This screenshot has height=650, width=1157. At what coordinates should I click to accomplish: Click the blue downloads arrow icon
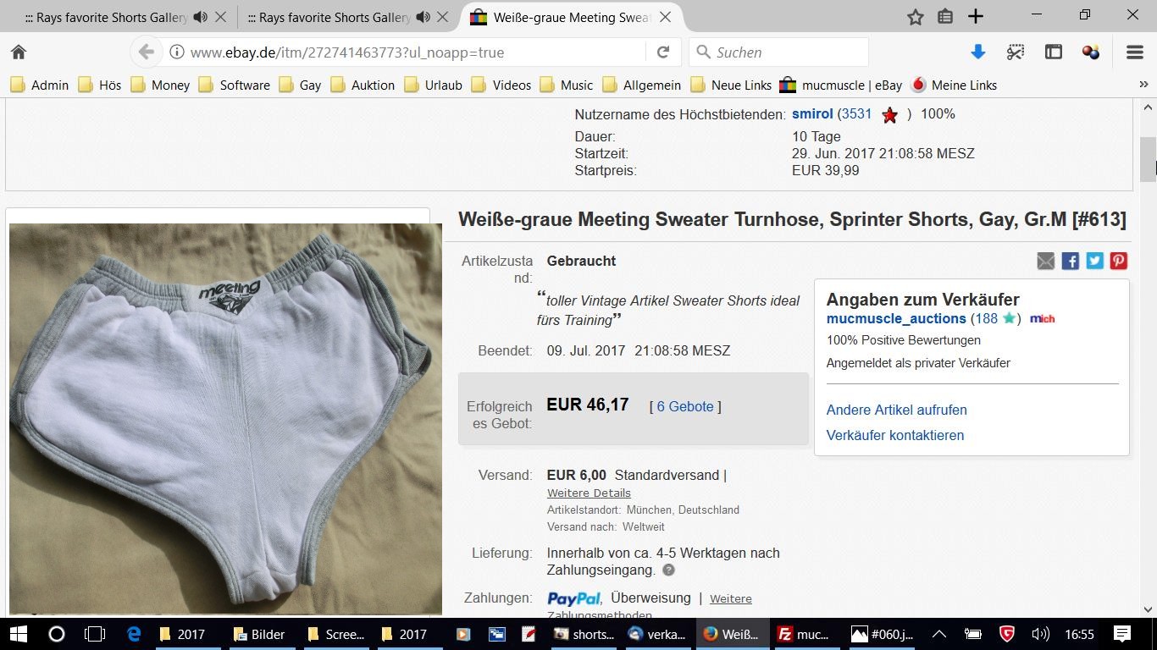[x=977, y=52]
